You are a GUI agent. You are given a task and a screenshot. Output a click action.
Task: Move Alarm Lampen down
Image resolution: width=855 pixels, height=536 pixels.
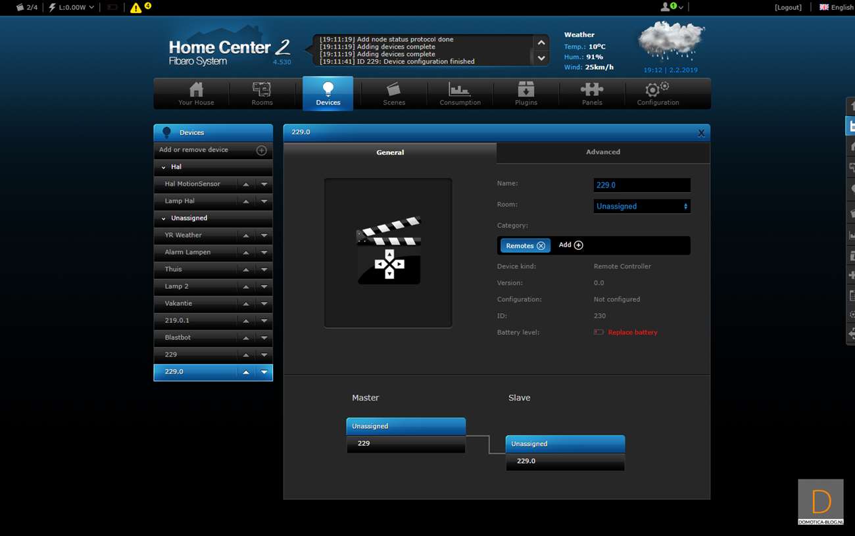coord(264,253)
